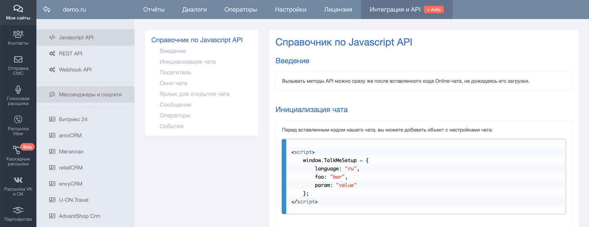Click the card icon beside retailCRM
The height and width of the screenshot is (227, 589).
coord(52,167)
